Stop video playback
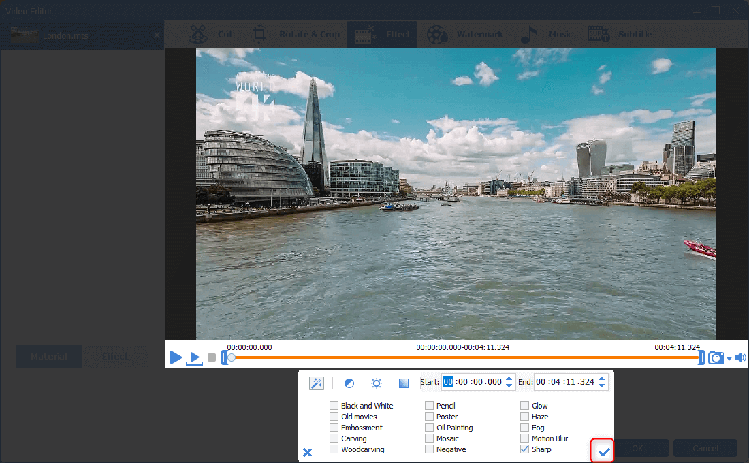Image resolution: width=749 pixels, height=463 pixels. point(212,357)
